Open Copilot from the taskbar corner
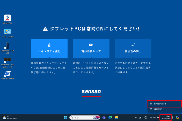 (177, 117)
